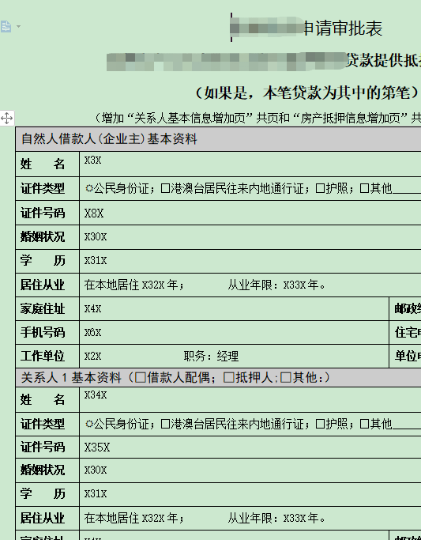The height and width of the screenshot is (540, 421).
Task: Click the X4X home address placeholder
Action: (x=93, y=309)
